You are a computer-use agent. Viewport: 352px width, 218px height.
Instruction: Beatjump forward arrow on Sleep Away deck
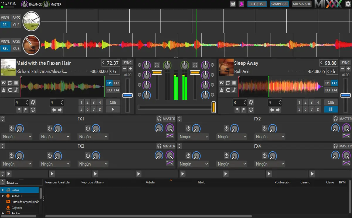(x=278, y=110)
